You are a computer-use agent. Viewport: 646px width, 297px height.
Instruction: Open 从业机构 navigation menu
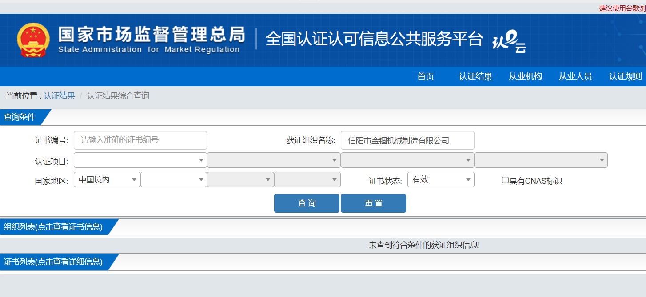tap(526, 76)
